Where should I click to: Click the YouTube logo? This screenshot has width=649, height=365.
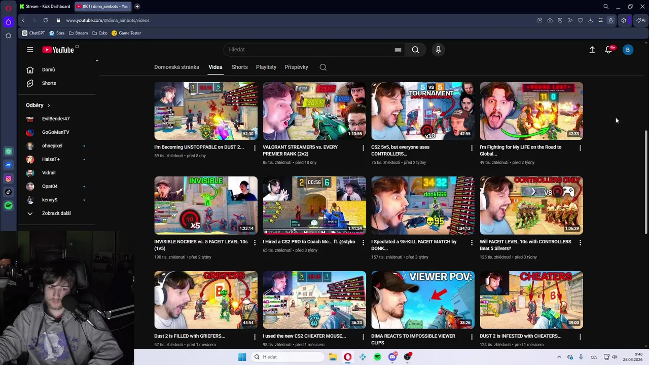pyautogui.click(x=58, y=50)
